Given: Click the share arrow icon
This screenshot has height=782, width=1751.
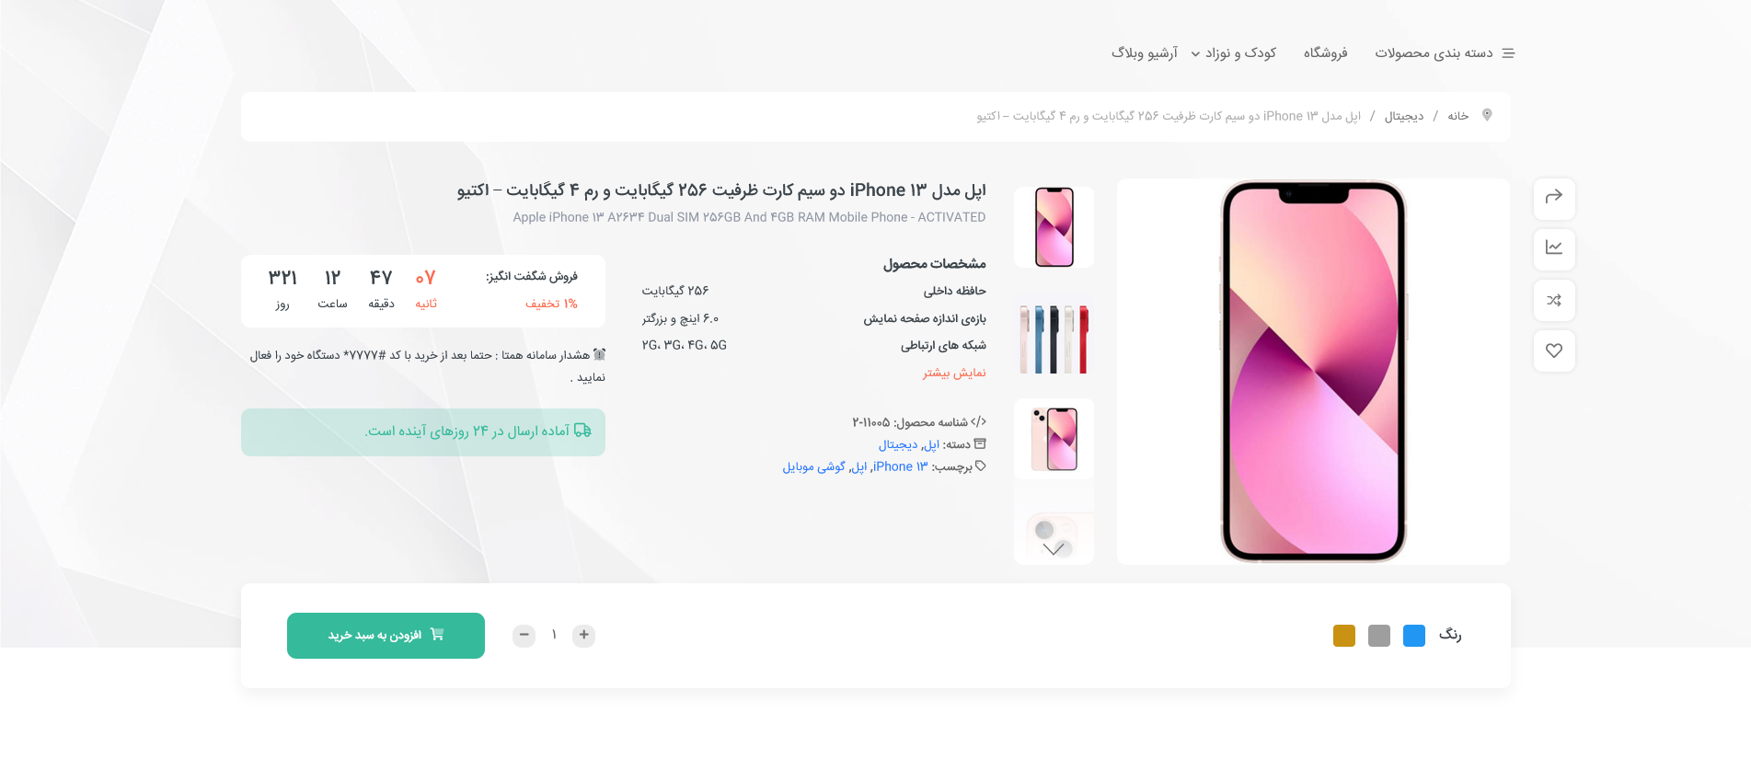Looking at the screenshot, I should pyautogui.click(x=1554, y=197).
